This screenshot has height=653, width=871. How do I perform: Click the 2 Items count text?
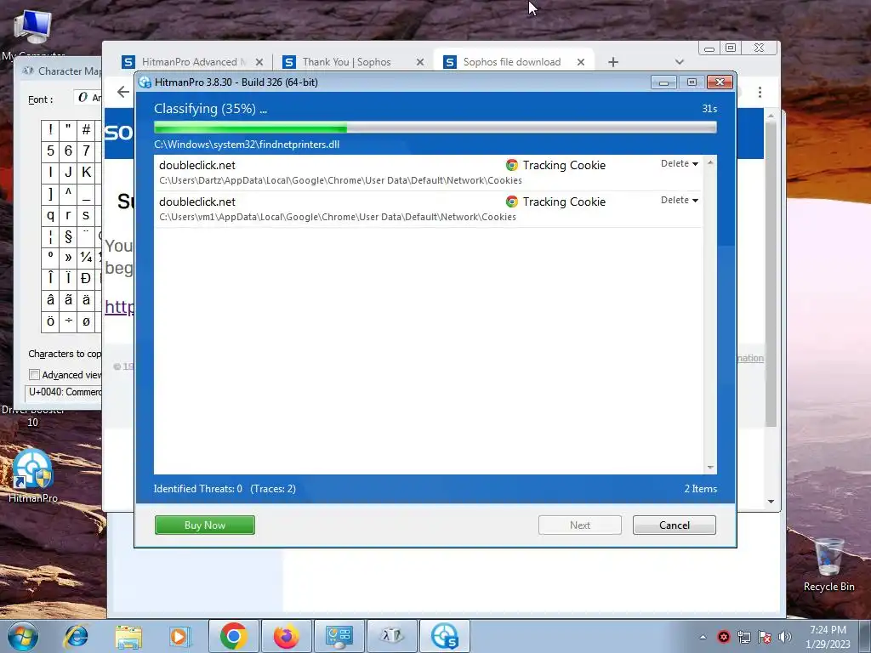[701, 489]
